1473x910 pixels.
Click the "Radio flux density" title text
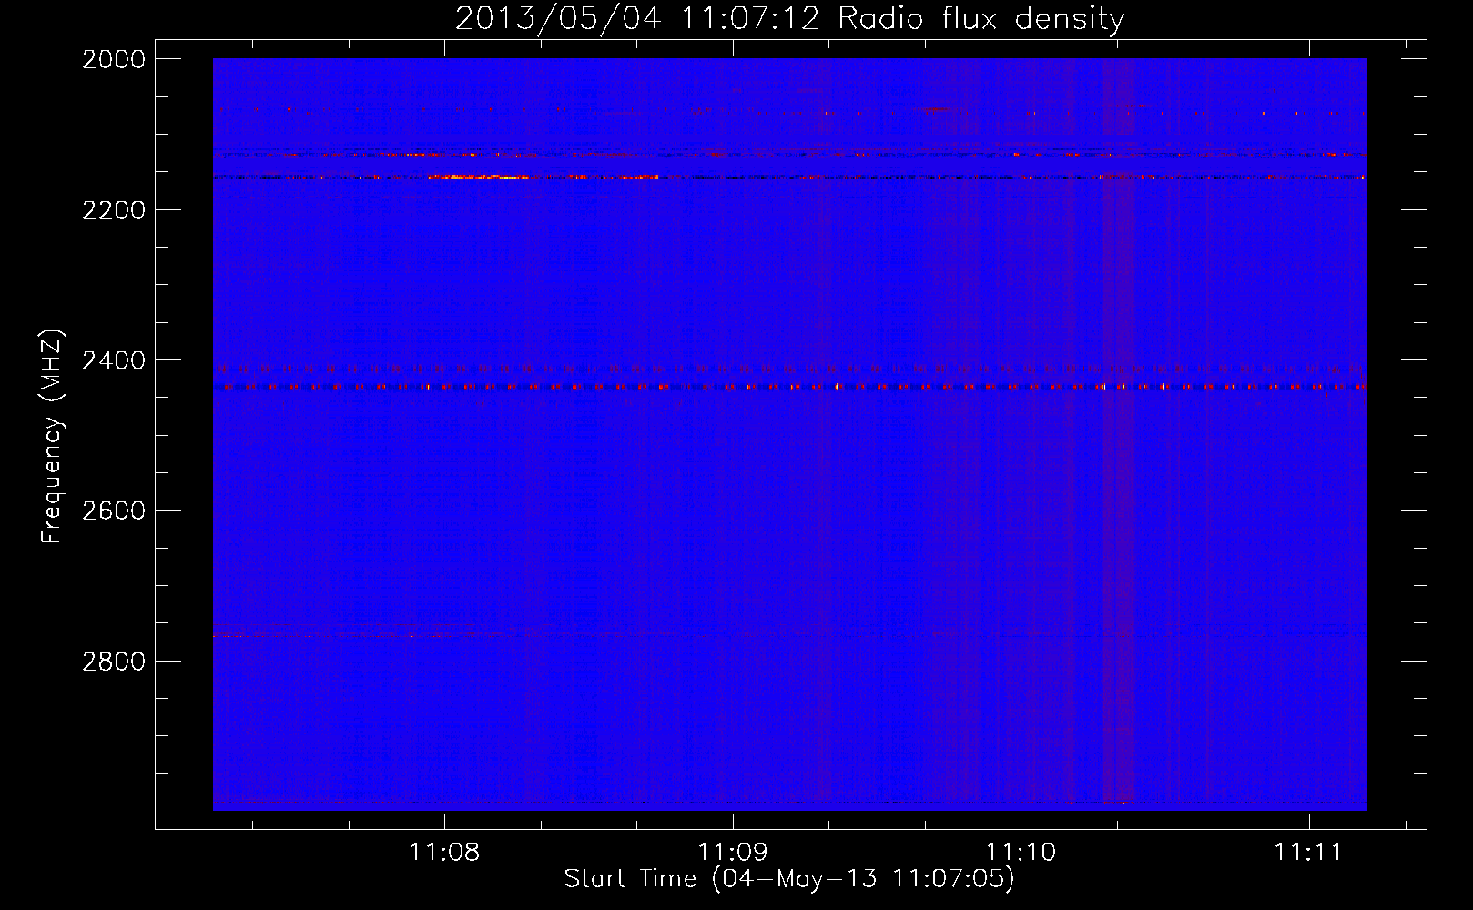tap(980, 19)
